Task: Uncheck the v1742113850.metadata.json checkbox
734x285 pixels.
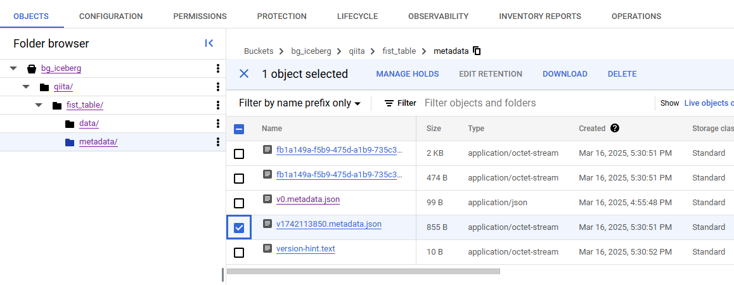Action: 239,227
